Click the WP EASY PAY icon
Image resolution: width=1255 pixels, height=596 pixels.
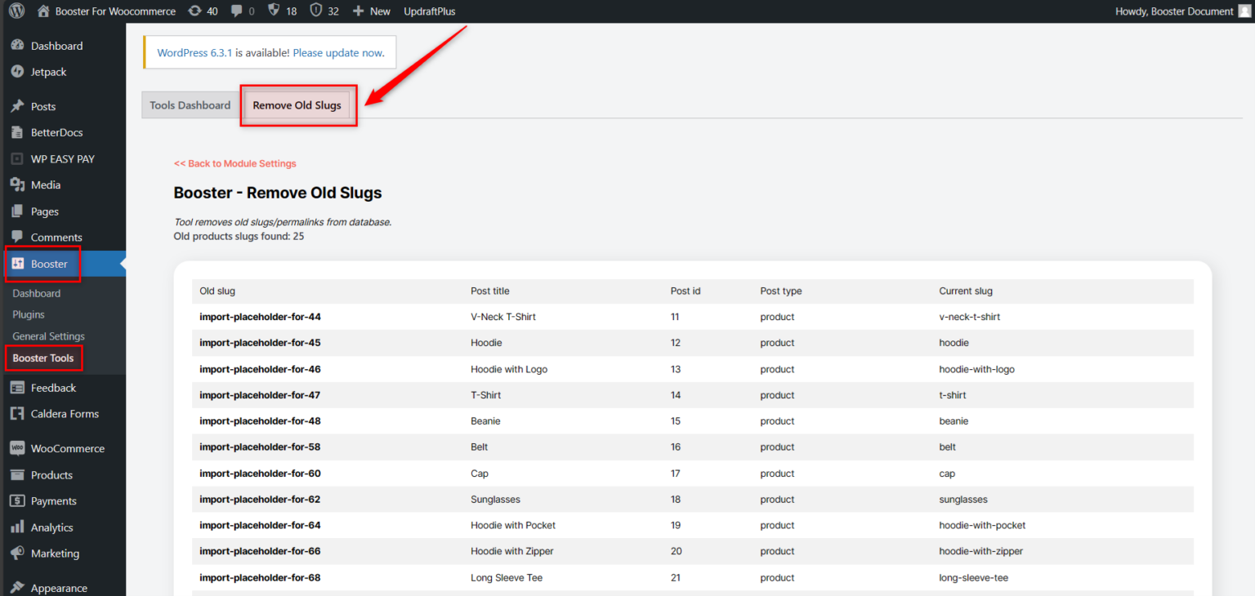coord(17,159)
